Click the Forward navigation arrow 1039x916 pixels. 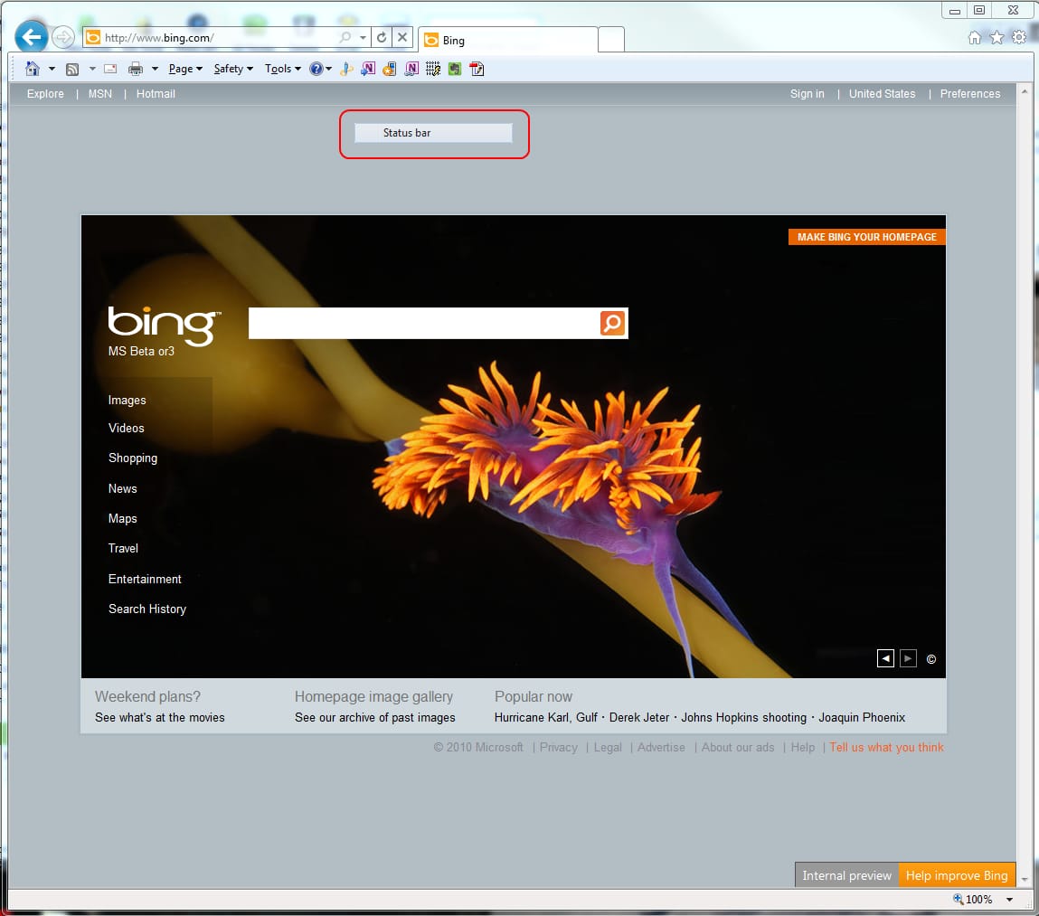click(x=63, y=37)
